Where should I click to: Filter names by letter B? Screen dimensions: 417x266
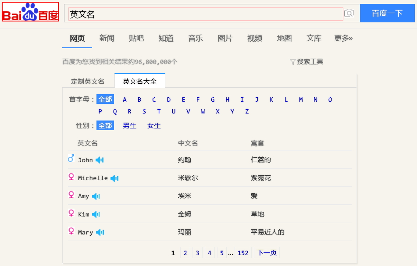(x=139, y=99)
